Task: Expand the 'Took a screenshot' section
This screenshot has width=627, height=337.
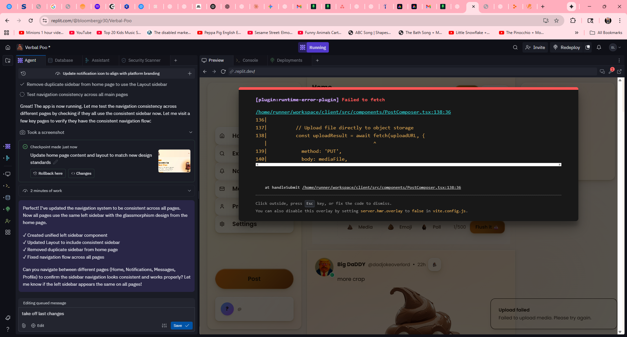Action: point(191,132)
